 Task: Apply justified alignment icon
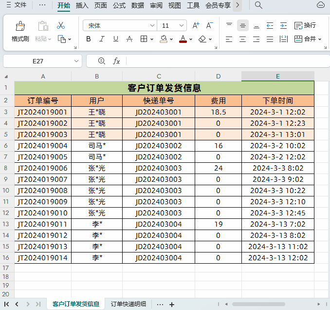pos(270,39)
